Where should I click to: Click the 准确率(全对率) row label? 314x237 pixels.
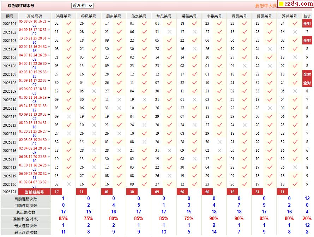(x=26, y=219)
